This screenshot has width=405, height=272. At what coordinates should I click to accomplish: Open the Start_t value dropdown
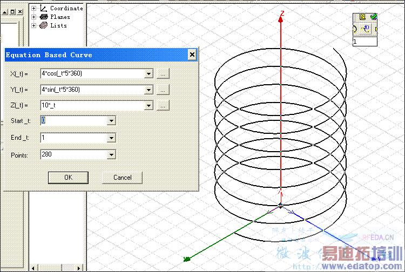[x=111, y=120]
